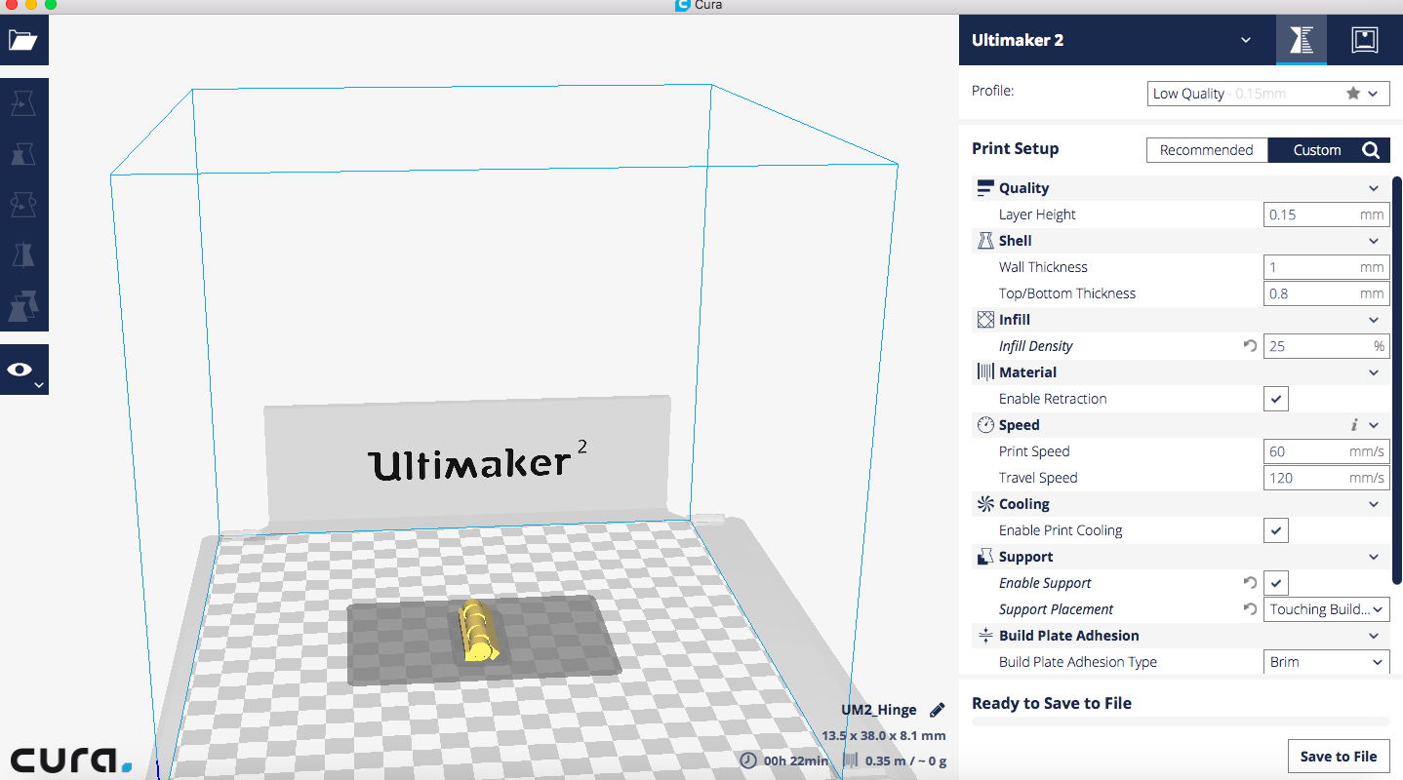This screenshot has height=780, width=1403.
Task: Collapse the Infill section chevron
Action: coord(1374,320)
